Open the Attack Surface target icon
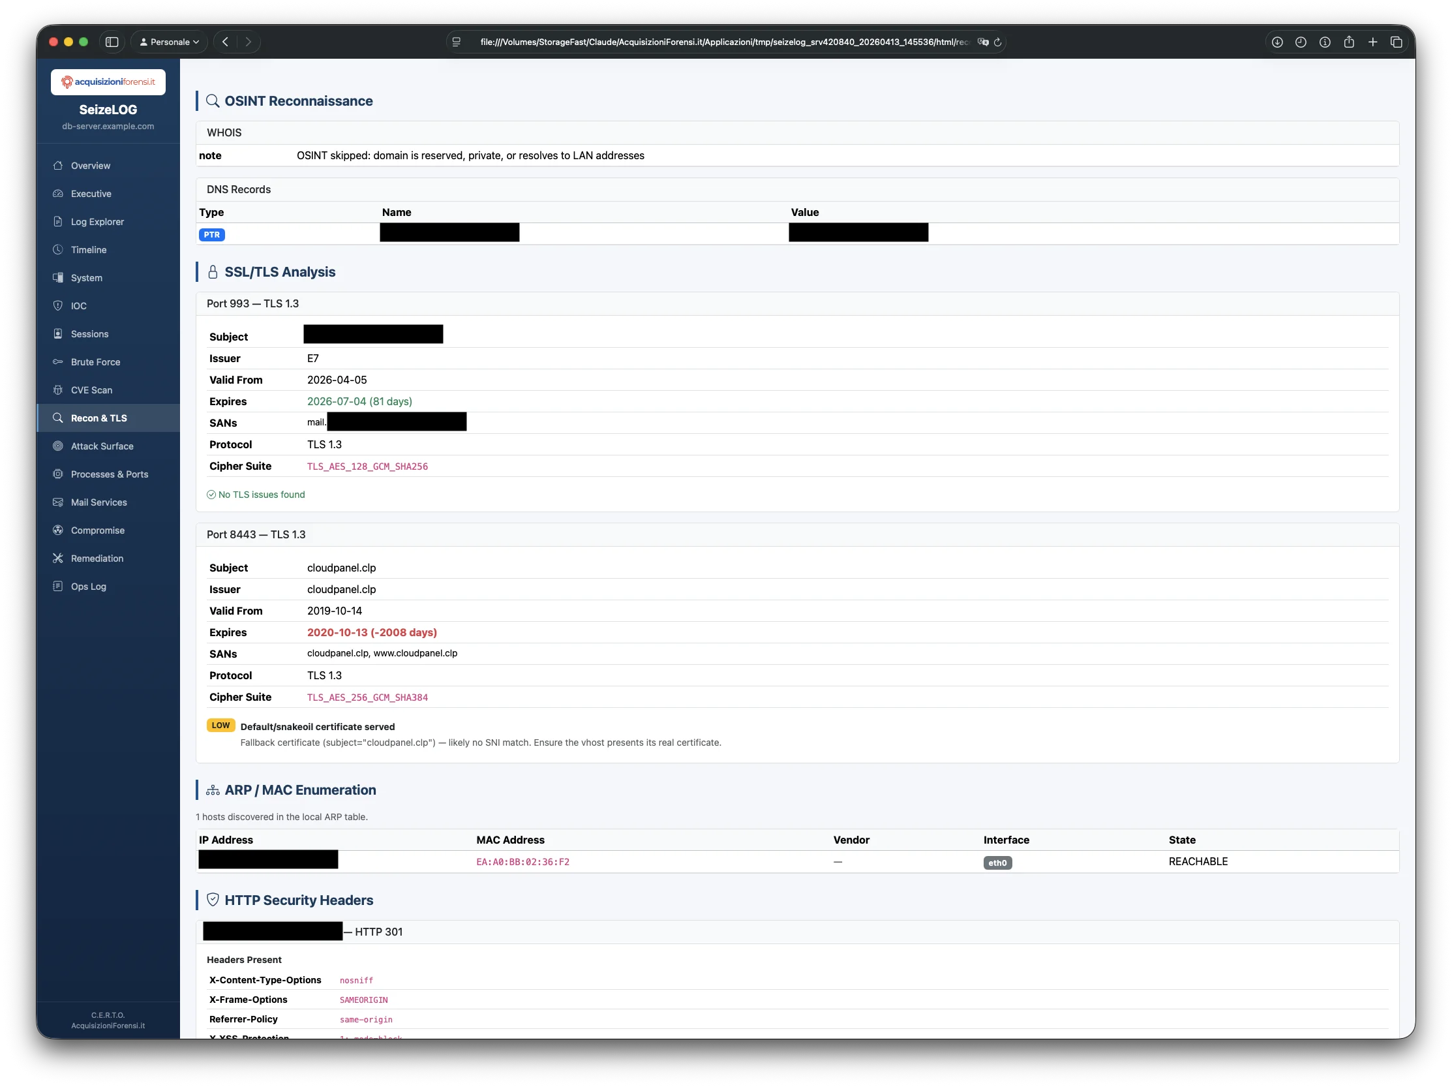Viewport: 1452px width, 1087px height. 58,446
